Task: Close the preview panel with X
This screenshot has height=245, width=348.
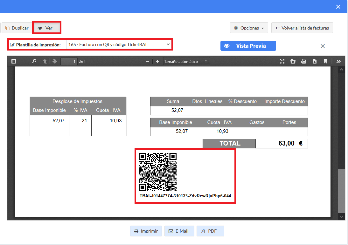Action: pyautogui.click(x=323, y=46)
